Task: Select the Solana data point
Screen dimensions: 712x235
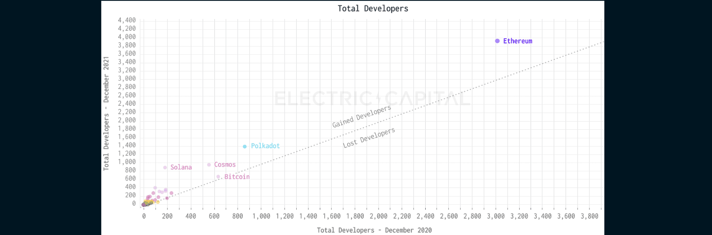Action: tap(165, 168)
